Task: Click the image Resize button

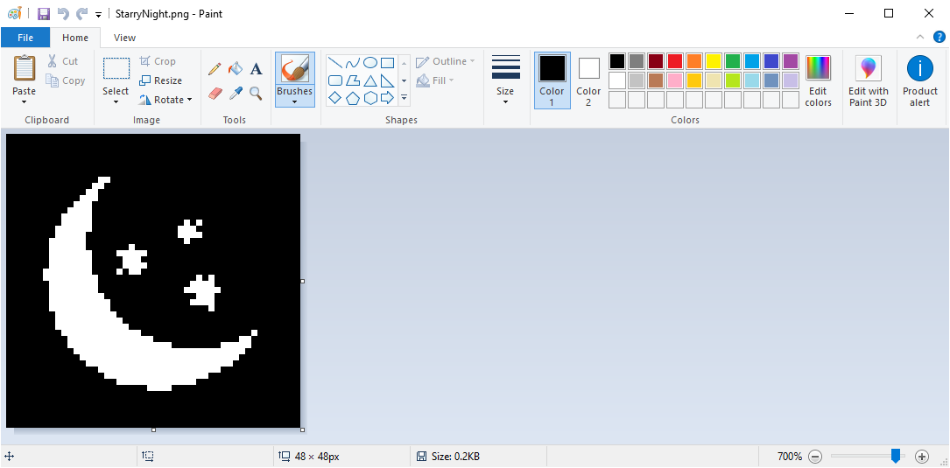Action: click(x=160, y=80)
